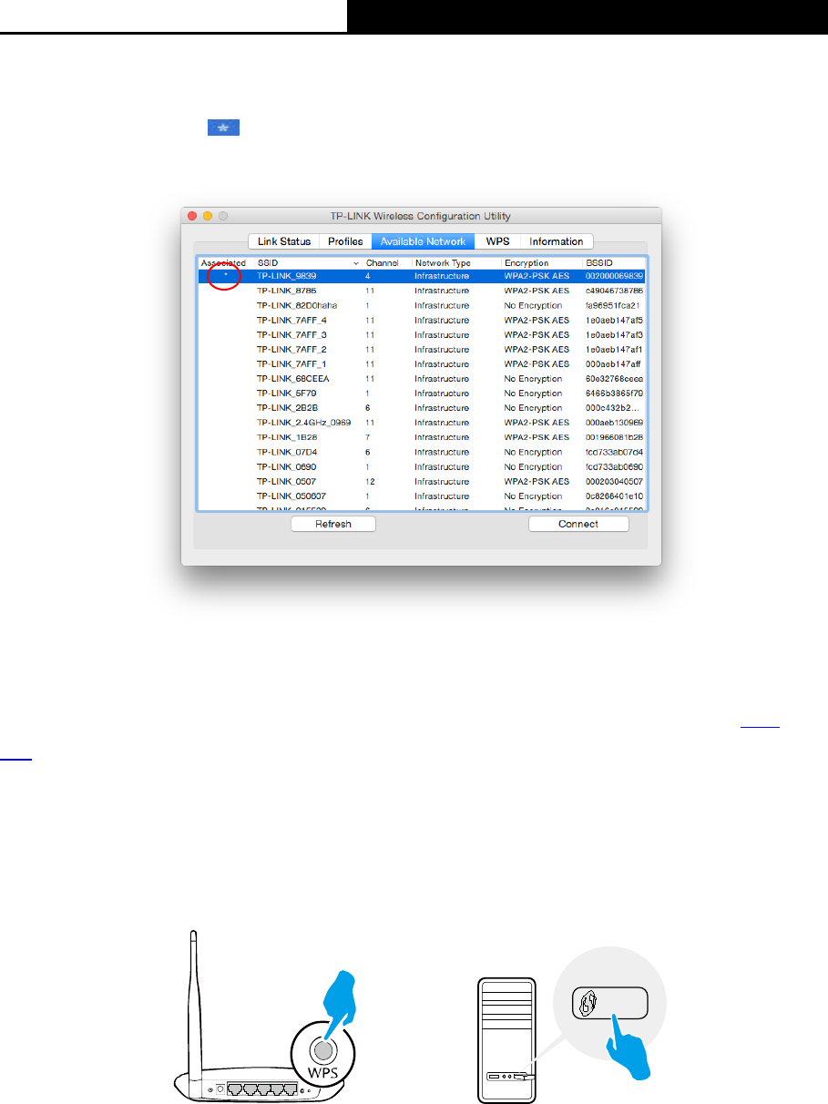Sort by the Network Type column header
Viewport: 828px width, 1104px height.
pos(444,263)
